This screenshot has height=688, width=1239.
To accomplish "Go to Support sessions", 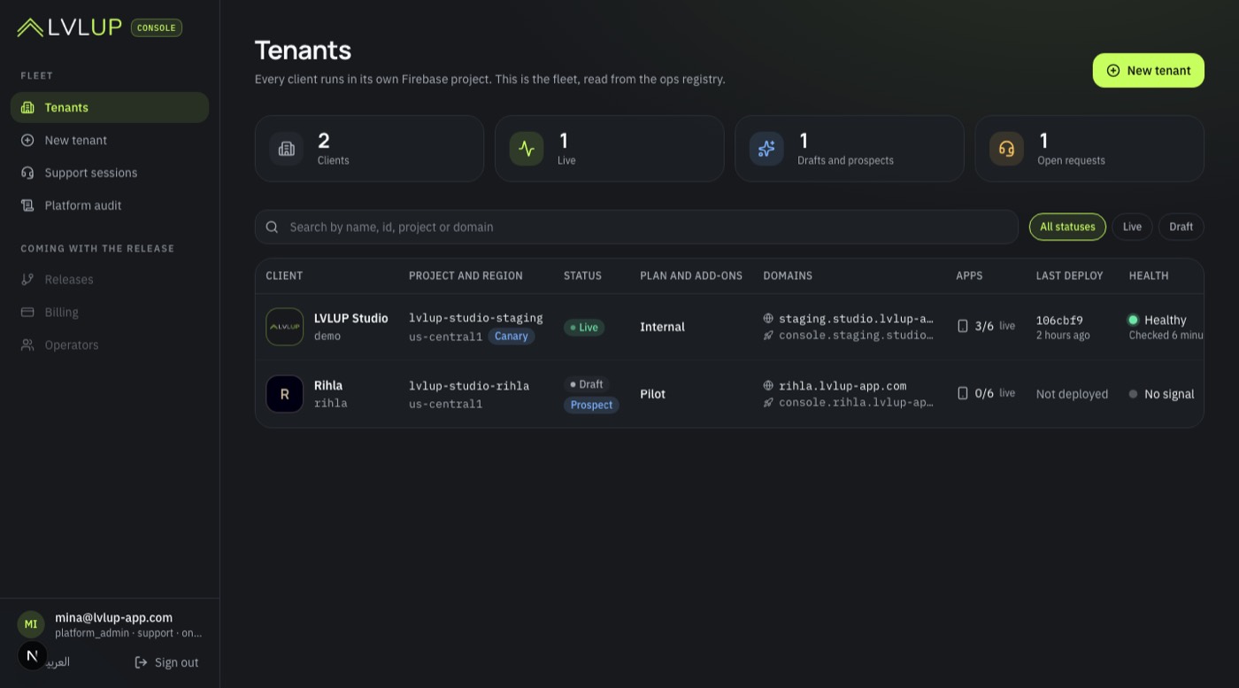I will [110, 174].
